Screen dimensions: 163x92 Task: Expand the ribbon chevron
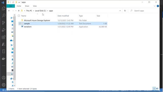(155, 6)
